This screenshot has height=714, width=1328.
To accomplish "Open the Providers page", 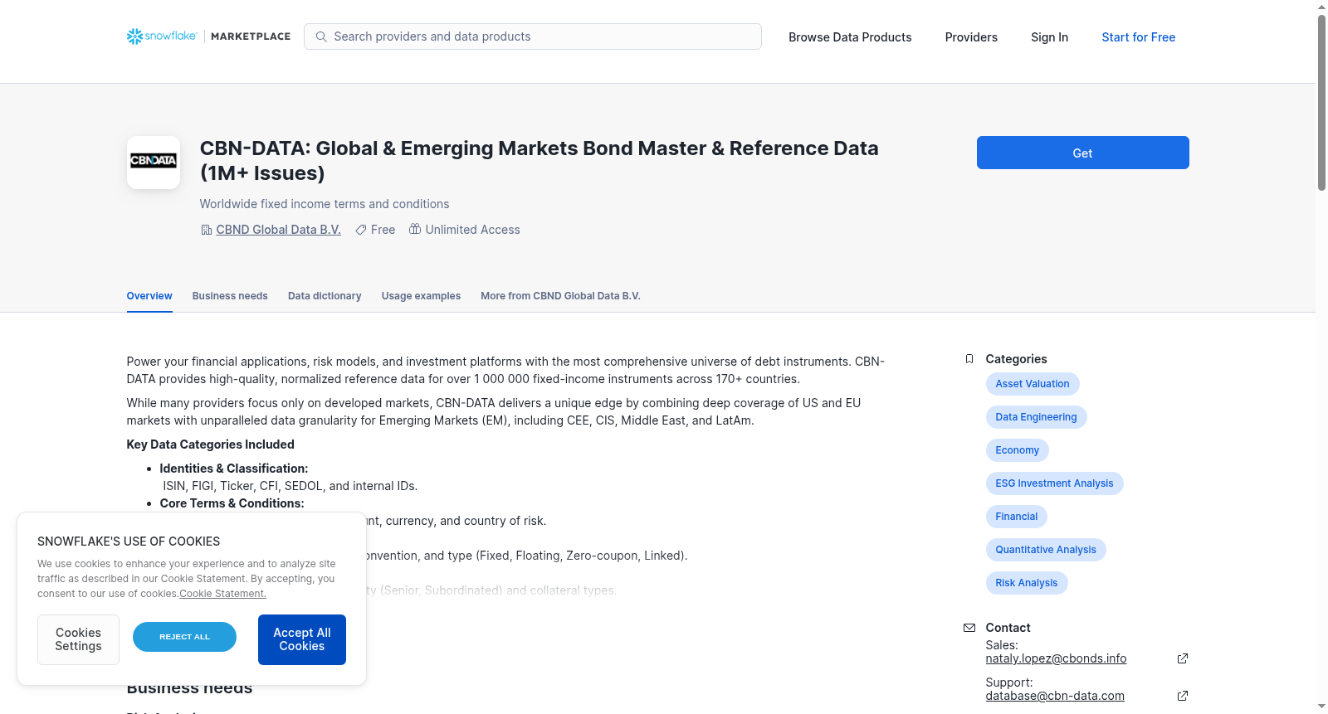I will [x=971, y=37].
